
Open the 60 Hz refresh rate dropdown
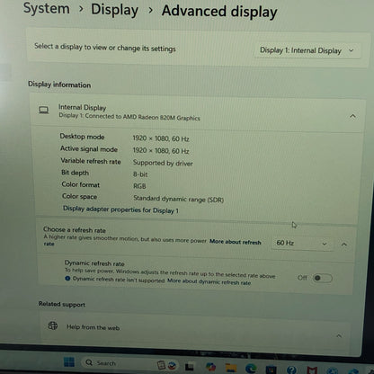302,244
